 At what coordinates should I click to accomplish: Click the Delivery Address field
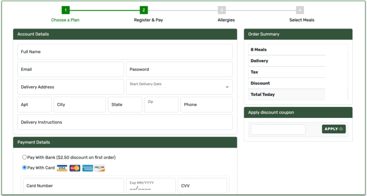point(71,87)
